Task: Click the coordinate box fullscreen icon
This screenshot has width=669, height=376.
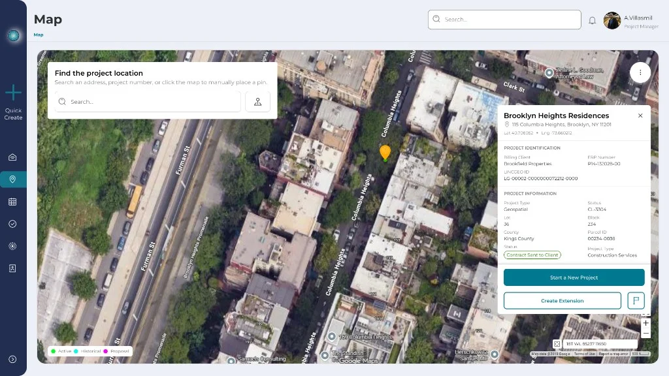Action: click(x=557, y=343)
